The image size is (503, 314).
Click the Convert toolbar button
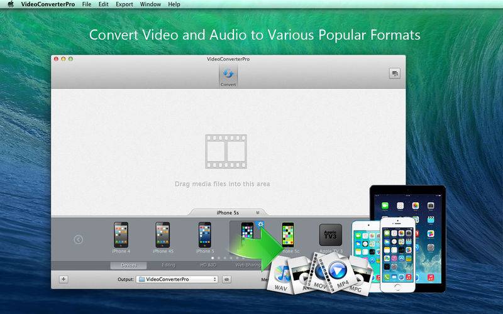coord(228,76)
